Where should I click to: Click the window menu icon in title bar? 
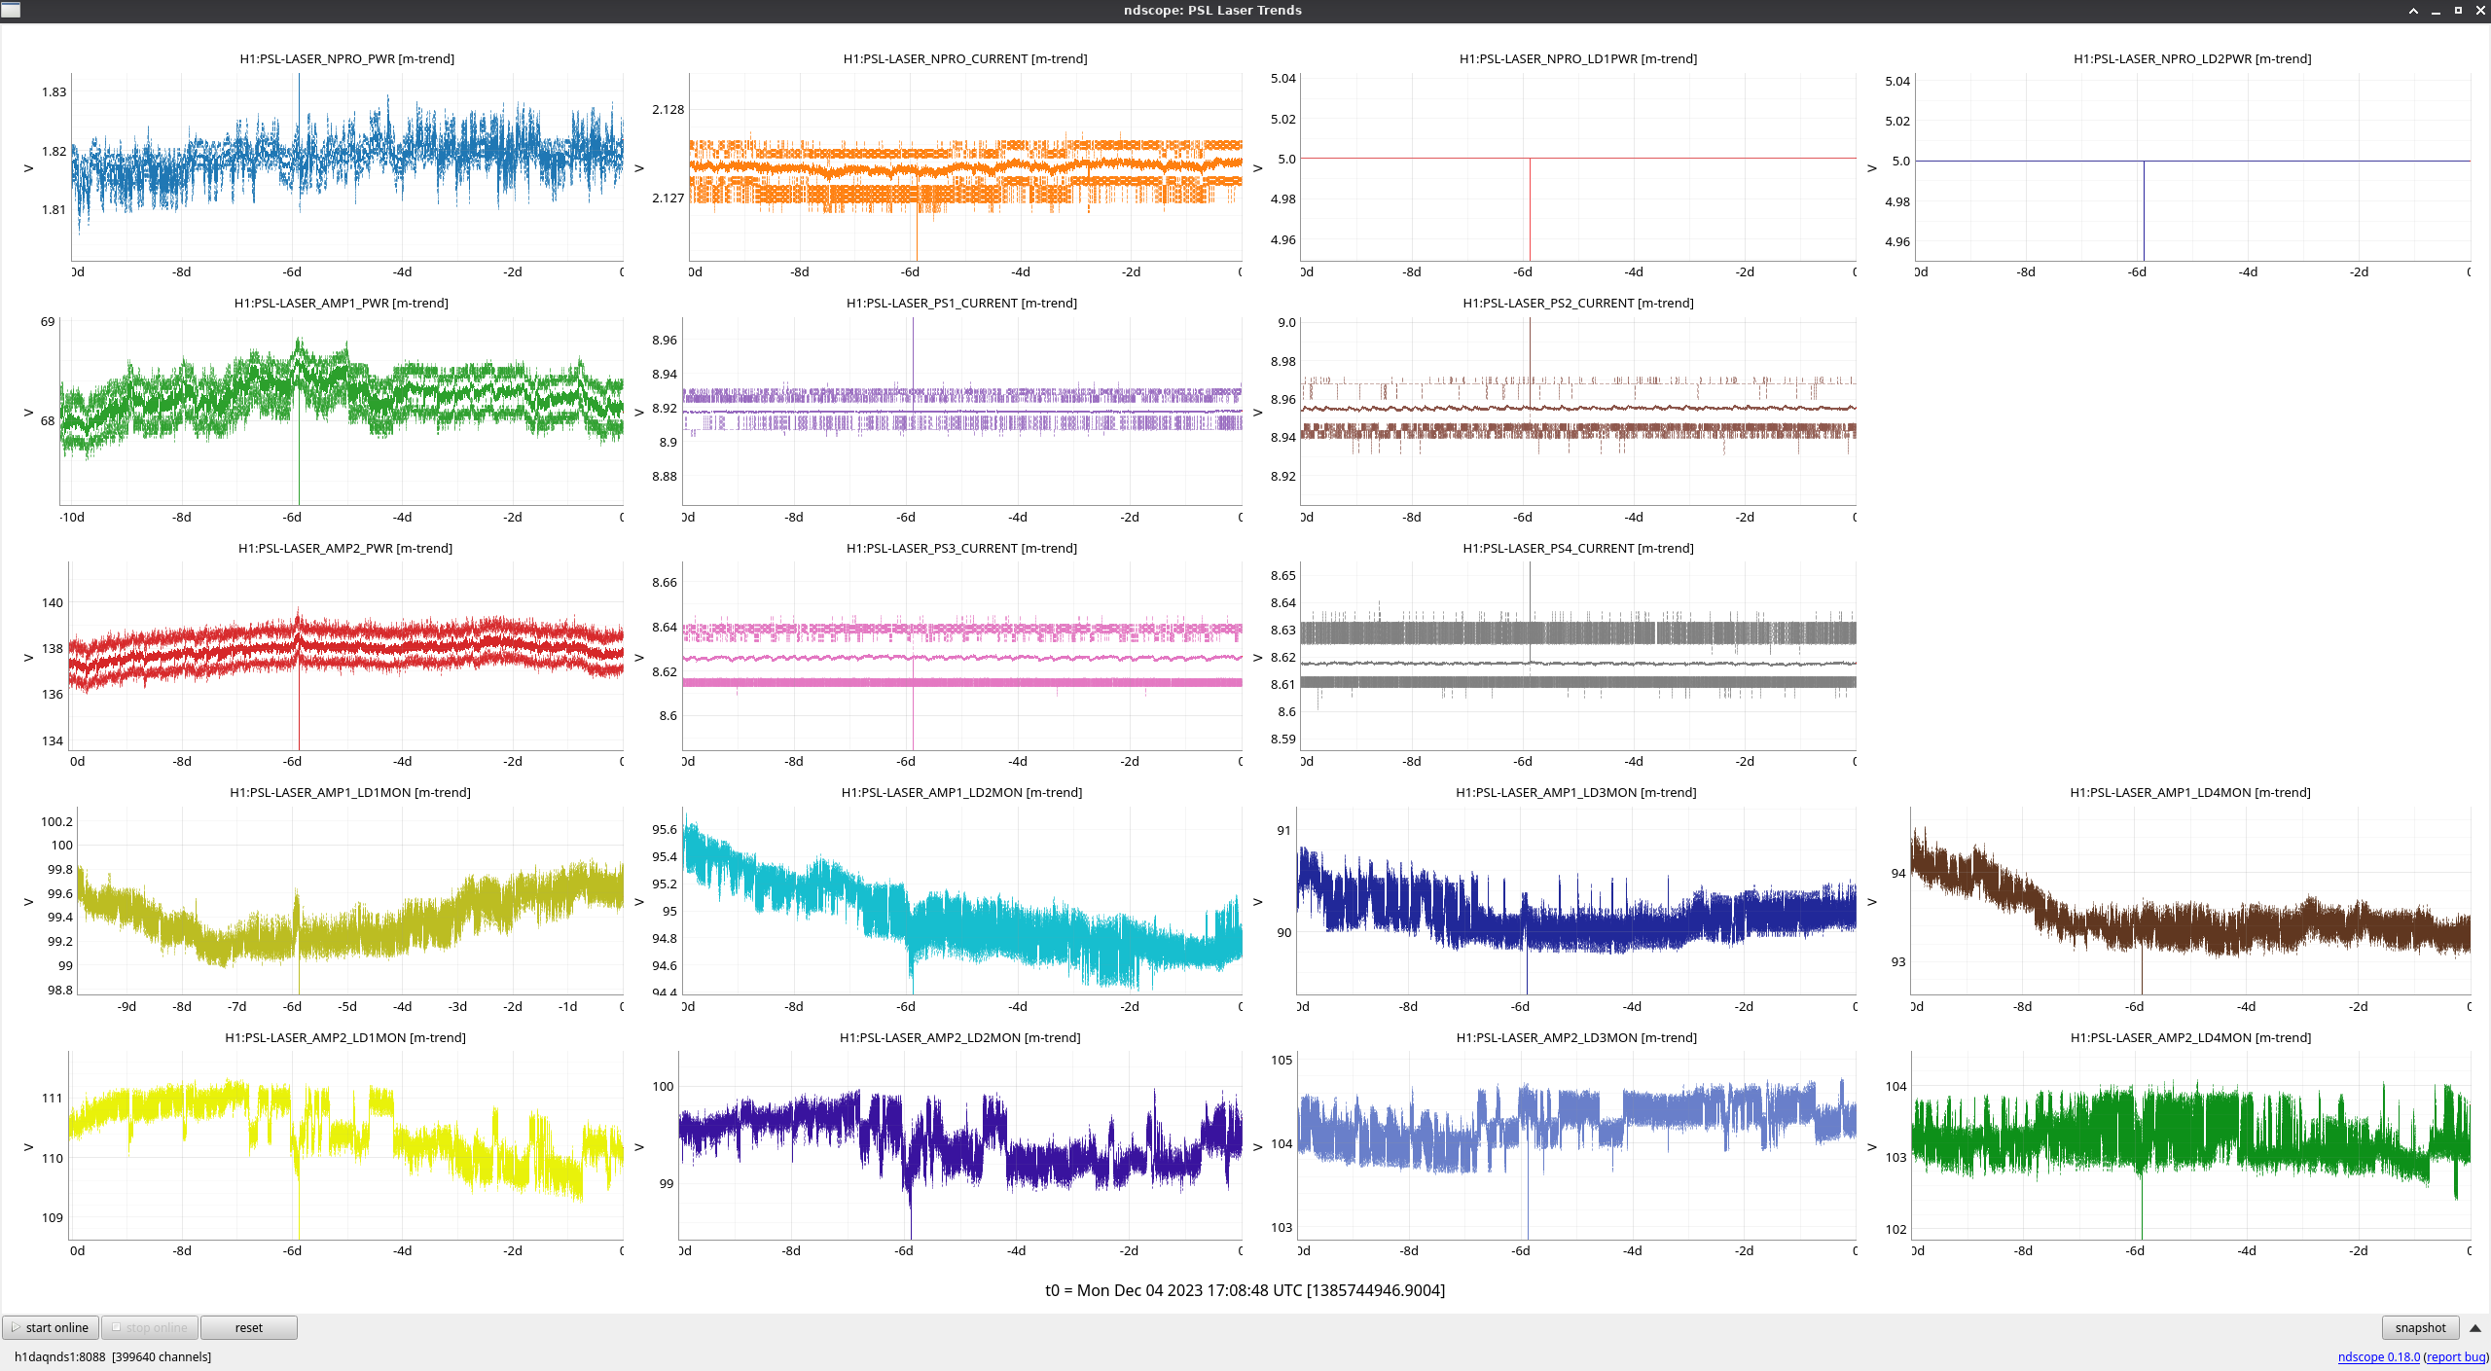pos(11,11)
